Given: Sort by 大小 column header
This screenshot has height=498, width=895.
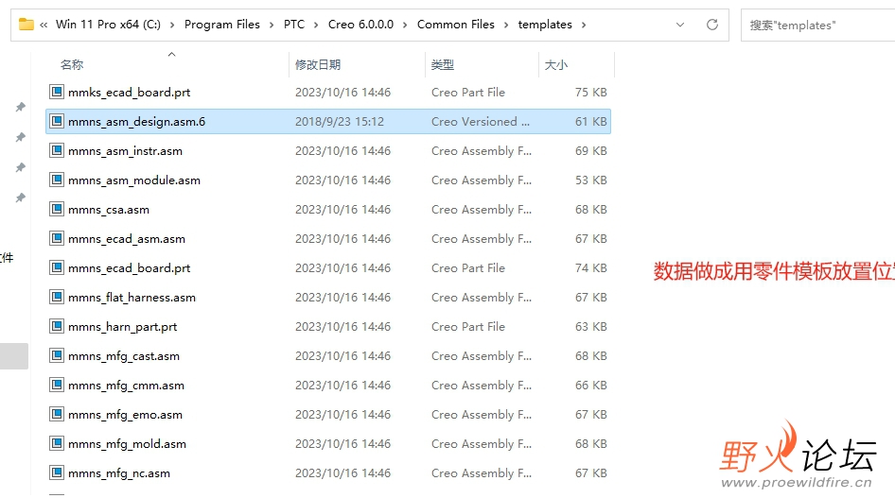Looking at the screenshot, I should click(556, 64).
